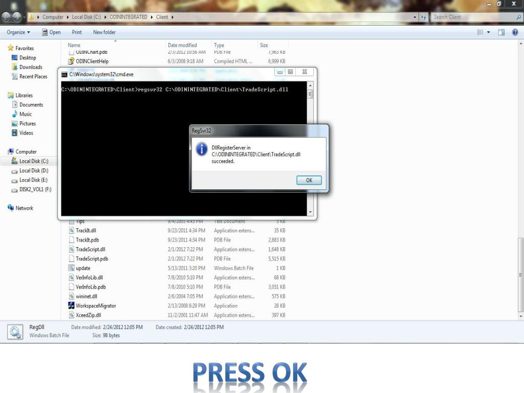Viewport: 524px width, 393px height.
Task: Open Downloads in Favorites
Action: (x=31, y=67)
